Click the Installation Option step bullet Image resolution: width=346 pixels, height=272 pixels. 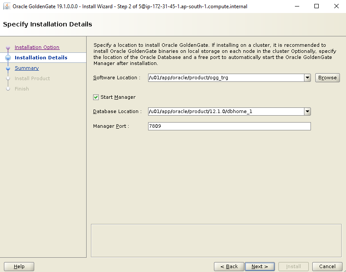point(8,48)
